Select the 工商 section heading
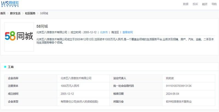This screenshot has width=219, height=112. point(11,67)
